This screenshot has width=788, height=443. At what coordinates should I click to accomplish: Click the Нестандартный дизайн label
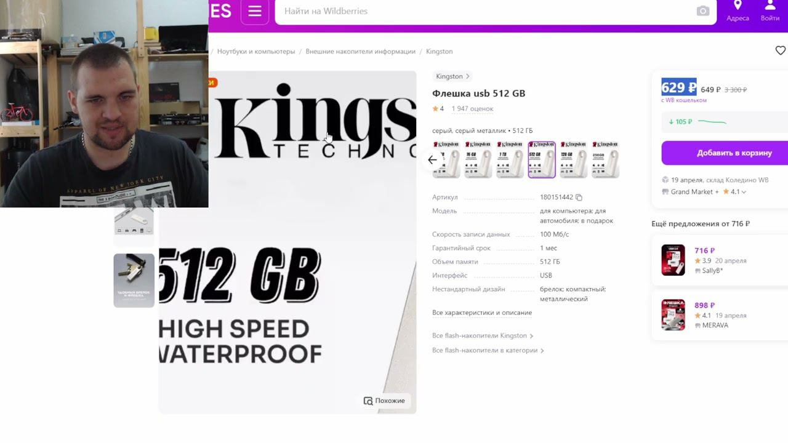468,289
